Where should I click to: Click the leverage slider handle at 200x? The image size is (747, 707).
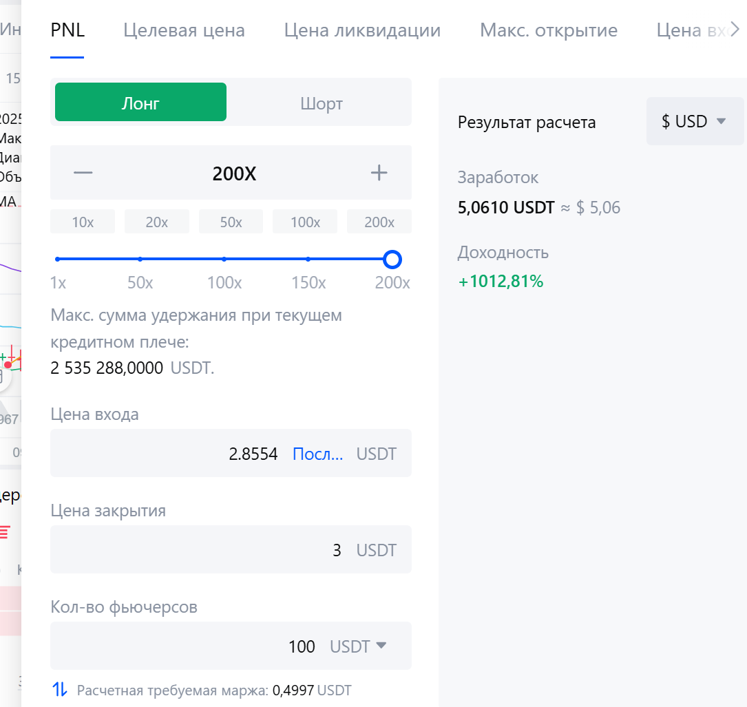tap(392, 260)
